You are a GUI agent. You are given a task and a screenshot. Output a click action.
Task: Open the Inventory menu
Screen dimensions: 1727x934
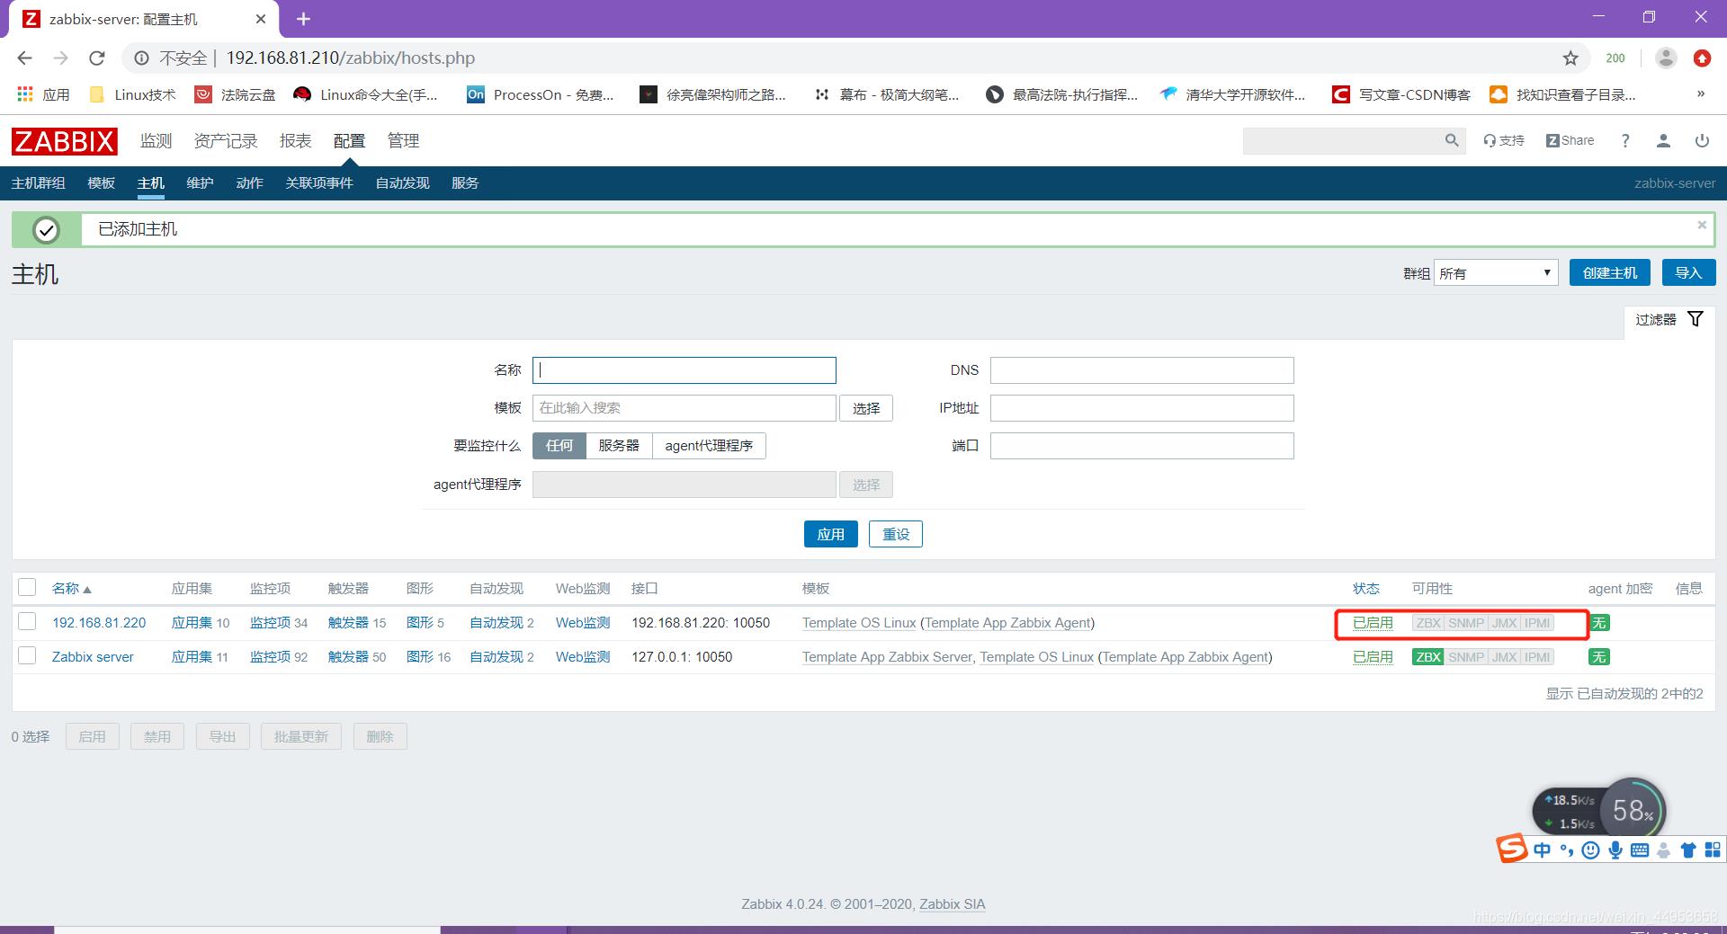226,141
